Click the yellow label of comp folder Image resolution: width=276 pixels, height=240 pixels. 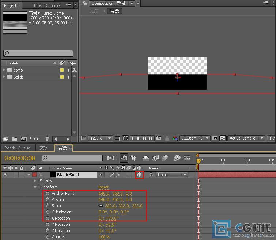coord(62,70)
